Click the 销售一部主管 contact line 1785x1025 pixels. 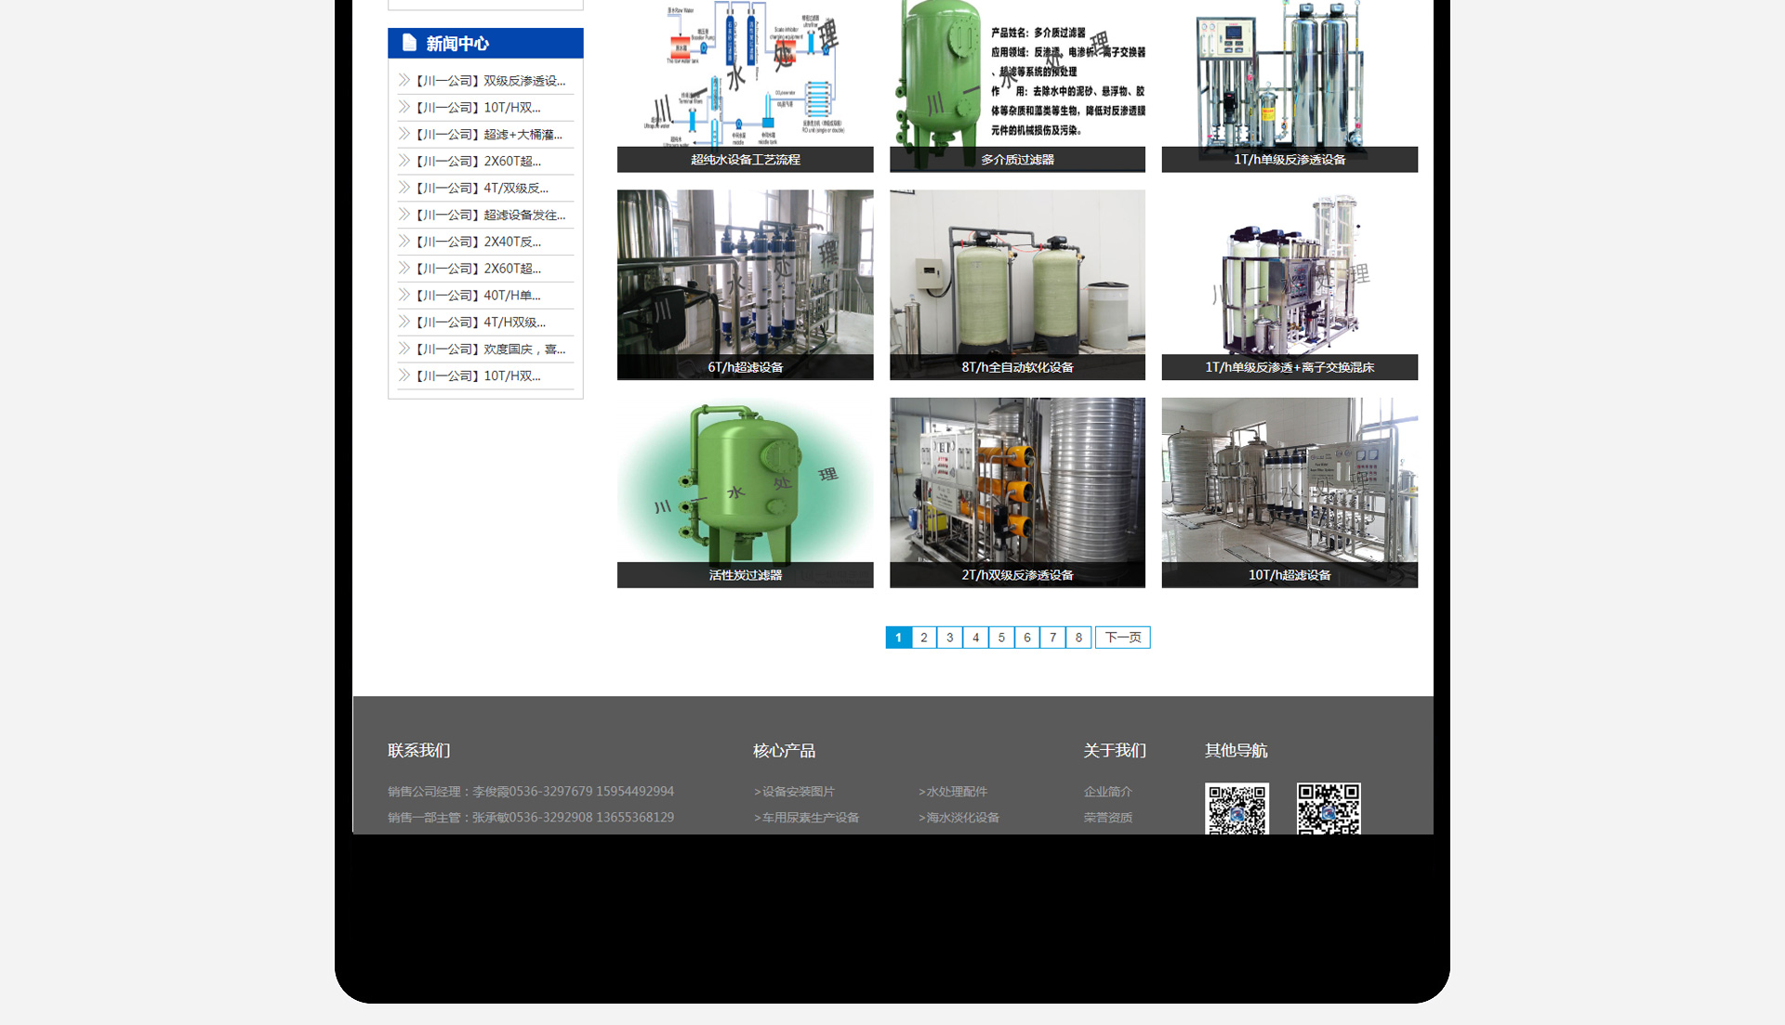coord(531,818)
